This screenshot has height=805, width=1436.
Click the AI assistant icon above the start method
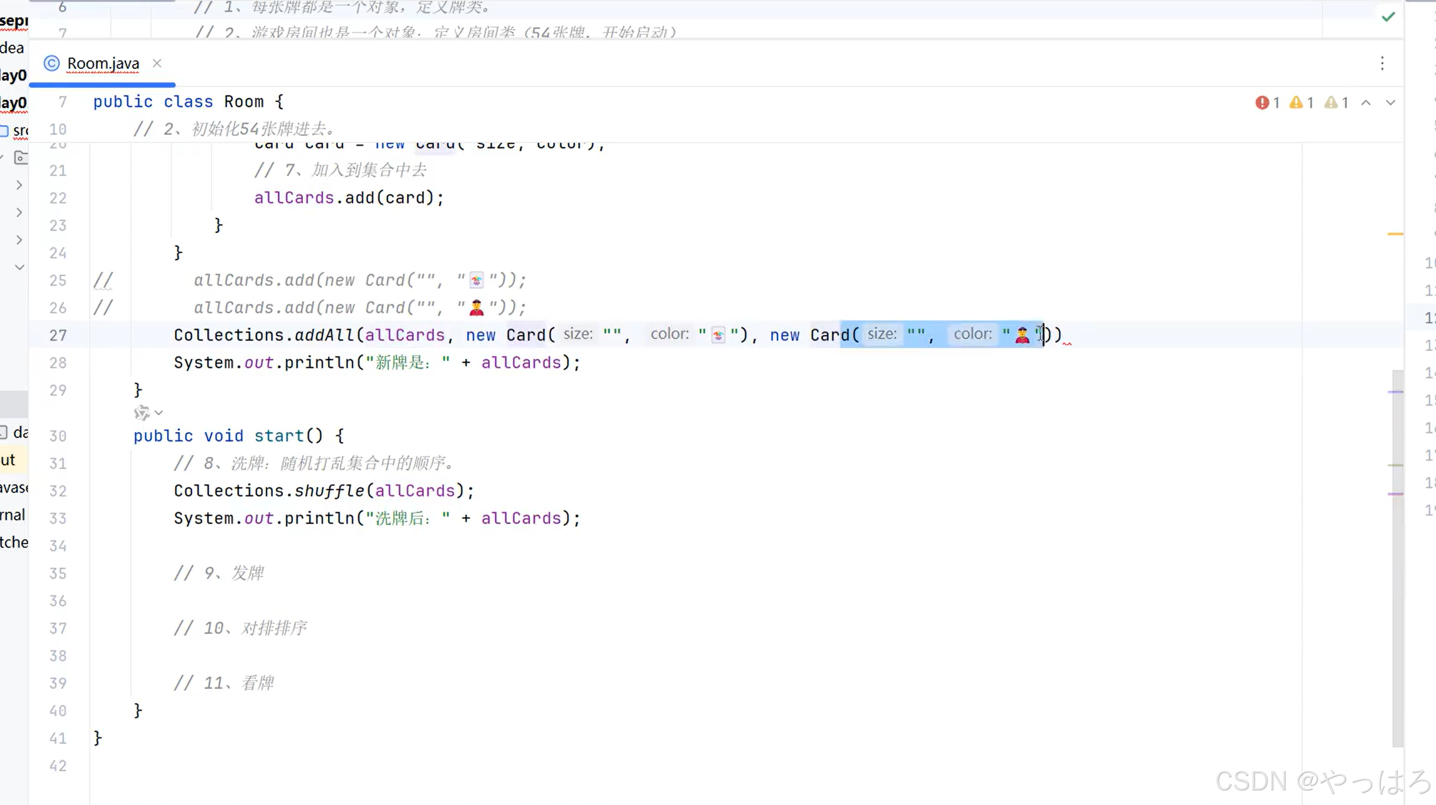pos(141,413)
